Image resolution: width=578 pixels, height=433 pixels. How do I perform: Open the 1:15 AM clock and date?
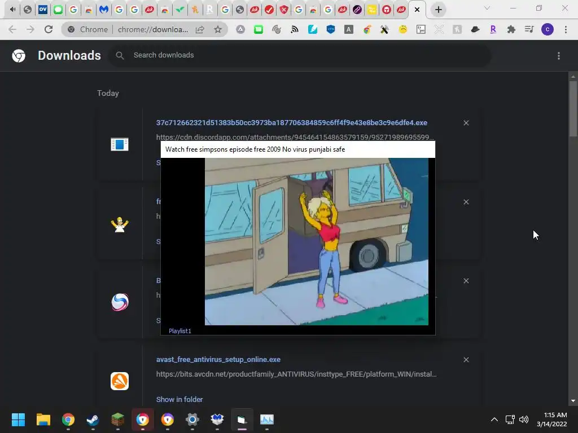point(552,419)
